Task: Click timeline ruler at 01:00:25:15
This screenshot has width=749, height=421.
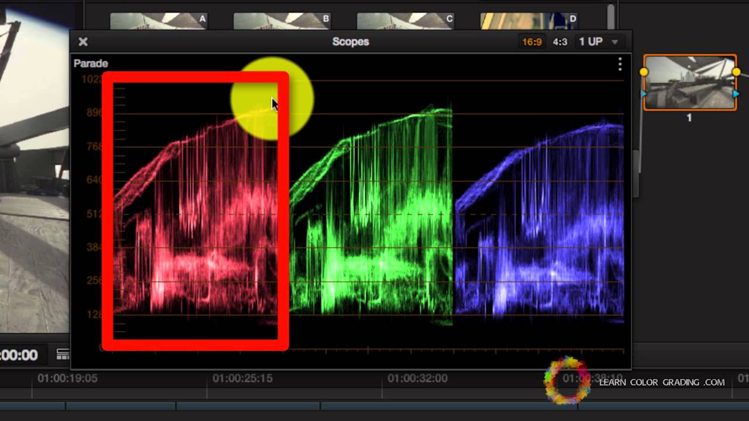Action: 242,378
